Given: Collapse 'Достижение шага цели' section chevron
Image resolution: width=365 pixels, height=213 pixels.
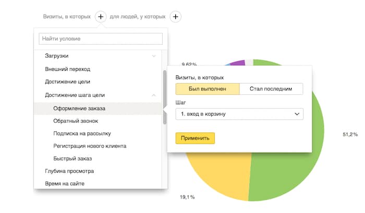Looking at the screenshot, I should 154,95.
